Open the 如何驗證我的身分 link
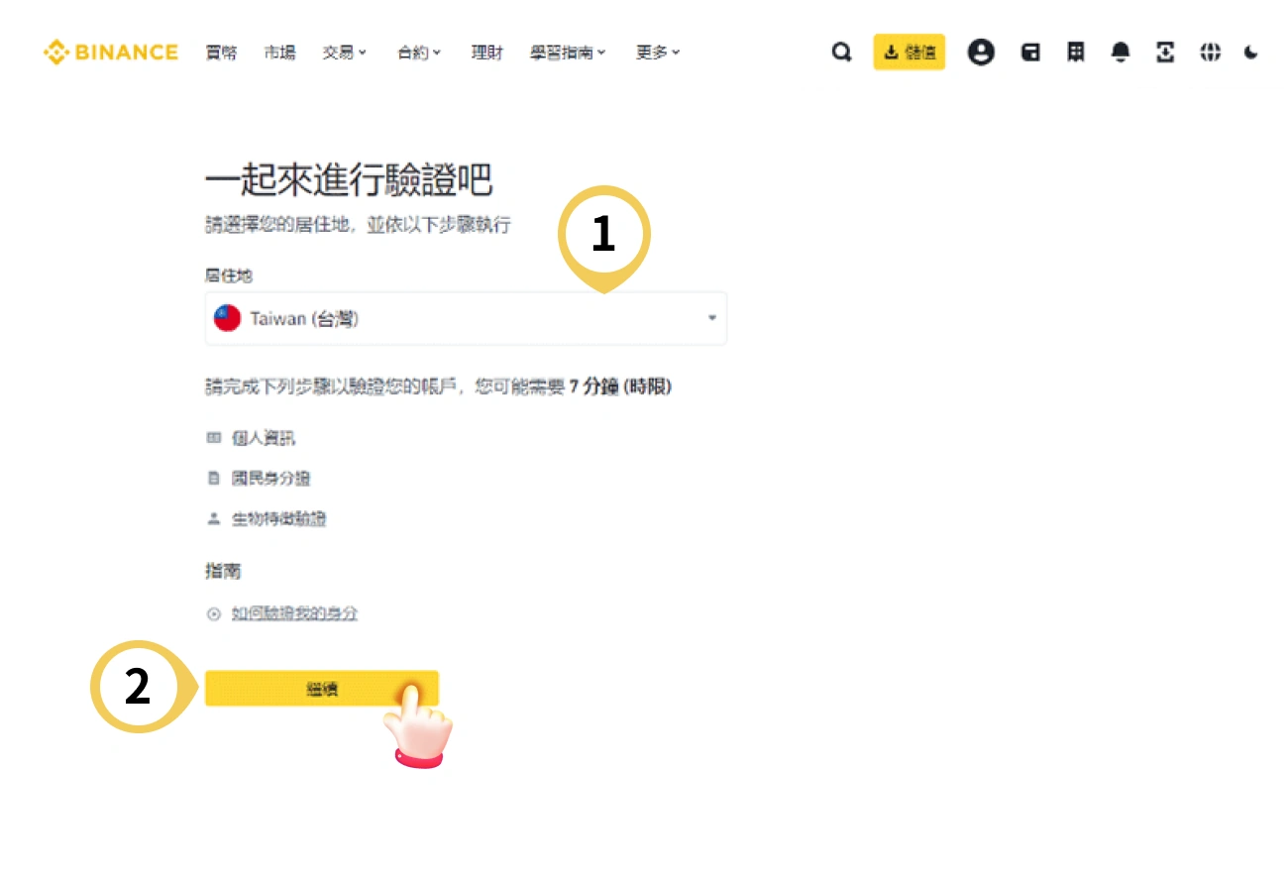Viewport: 1288px width, 878px height. point(293,613)
